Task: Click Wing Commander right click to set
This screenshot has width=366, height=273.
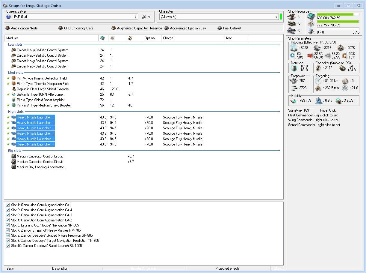Action: [313, 120]
